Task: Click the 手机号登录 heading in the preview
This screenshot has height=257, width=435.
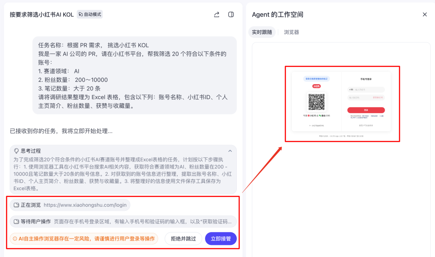Action: [x=366, y=79]
